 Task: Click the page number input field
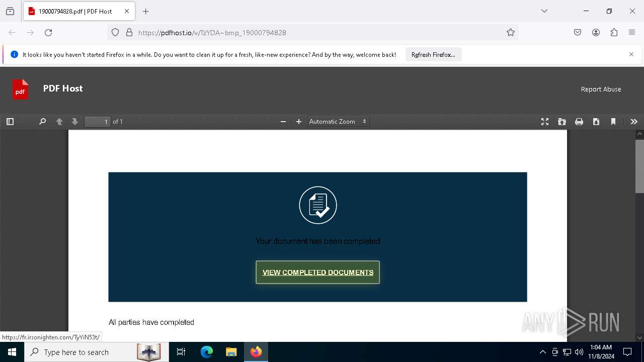pos(97,122)
